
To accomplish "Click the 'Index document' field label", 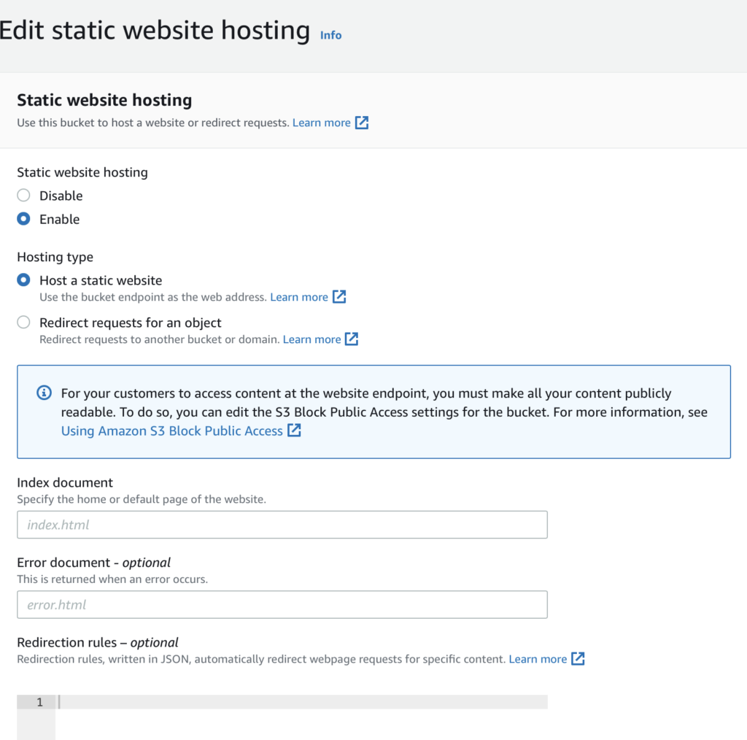I will click(x=65, y=482).
